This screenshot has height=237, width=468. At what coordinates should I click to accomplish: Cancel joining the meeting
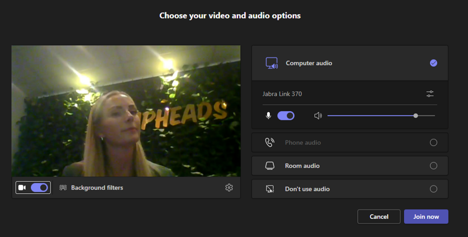378,217
